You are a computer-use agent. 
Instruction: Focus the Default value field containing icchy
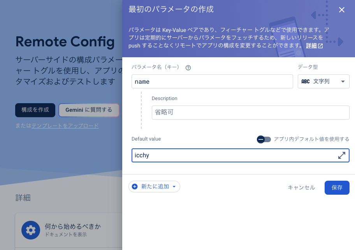point(241,155)
